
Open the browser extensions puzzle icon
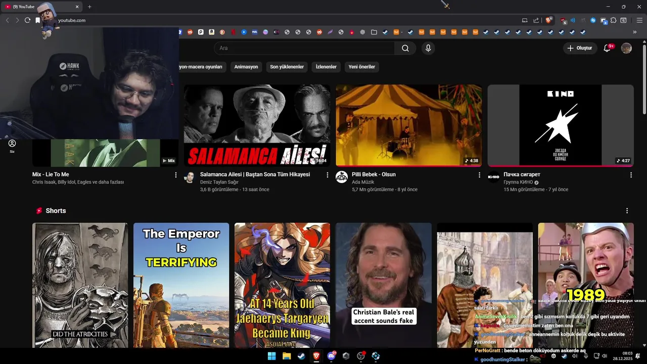[x=613, y=20]
